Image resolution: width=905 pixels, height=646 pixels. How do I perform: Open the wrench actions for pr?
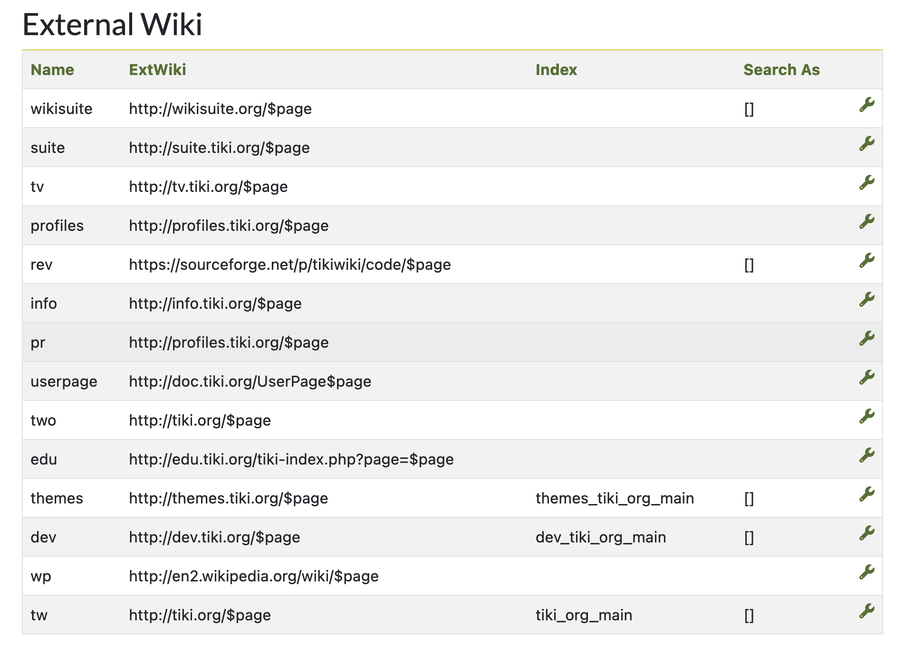point(867,338)
